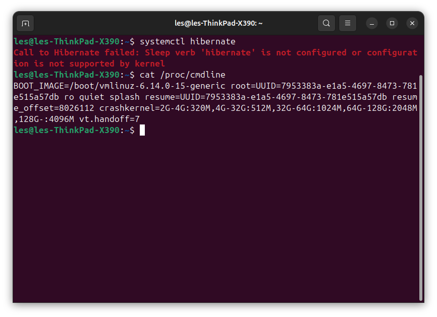Open the hamburger menu
Image resolution: width=437 pixels, height=317 pixels.
(347, 23)
